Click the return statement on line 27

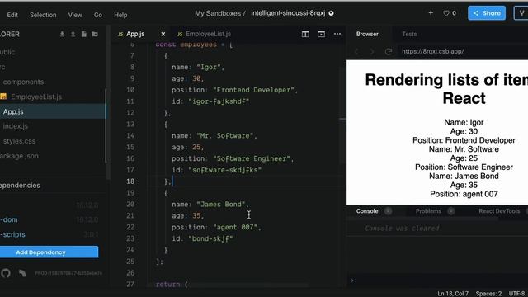pyautogui.click(x=172, y=285)
